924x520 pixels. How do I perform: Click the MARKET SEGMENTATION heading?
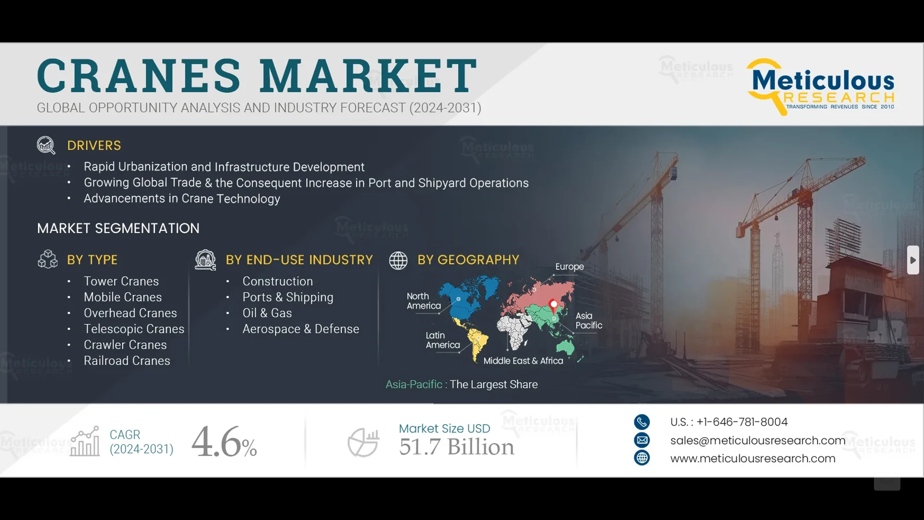point(118,228)
